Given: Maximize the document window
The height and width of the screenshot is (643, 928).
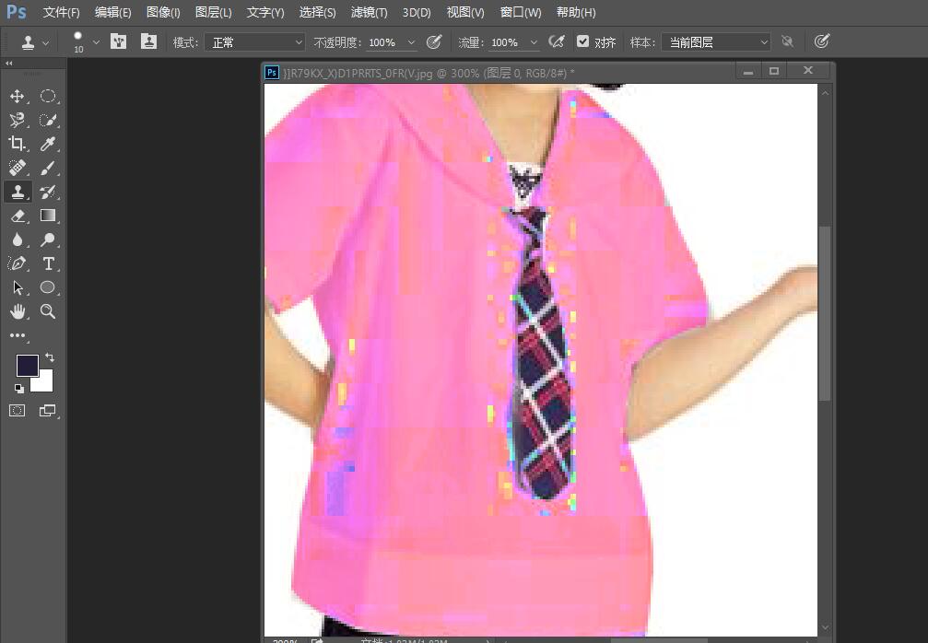Looking at the screenshot, I should [x=774, y=71].
